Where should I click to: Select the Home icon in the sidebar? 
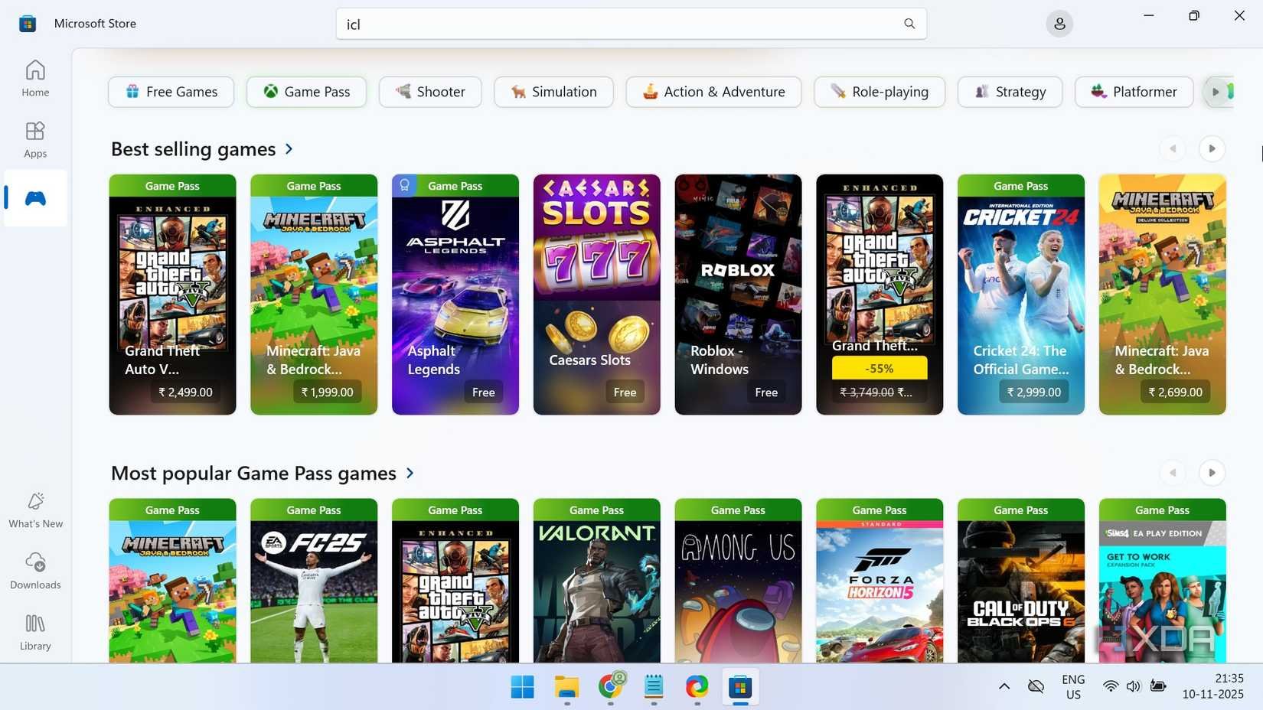point(34,77)
